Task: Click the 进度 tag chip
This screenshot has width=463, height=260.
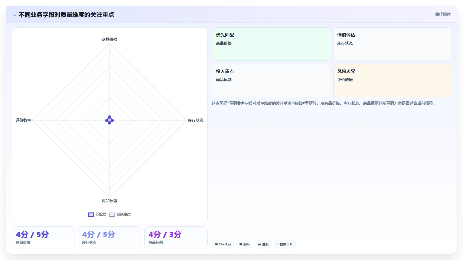Action: [x=263, y=244]
